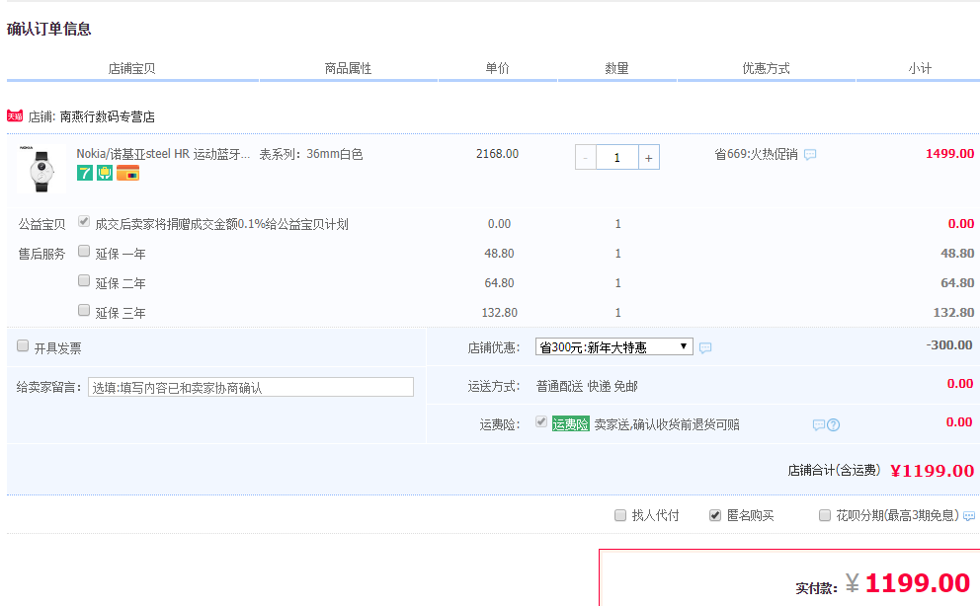
Task: Click the 运送方式 label
Action: coord(494,386)
